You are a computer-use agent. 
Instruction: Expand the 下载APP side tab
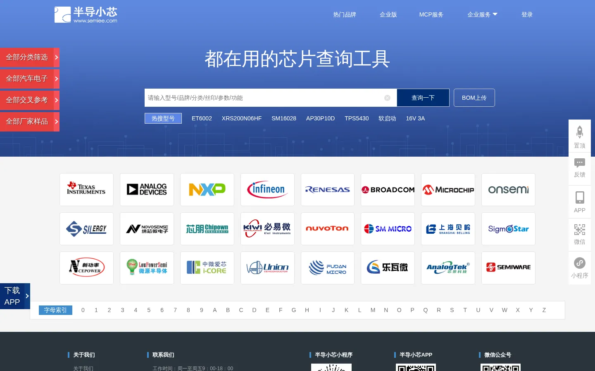click(x=15, y=296)
